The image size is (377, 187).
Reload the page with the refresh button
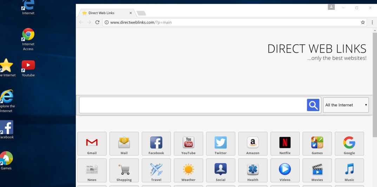pyautogui.click(x=97, y=22)
